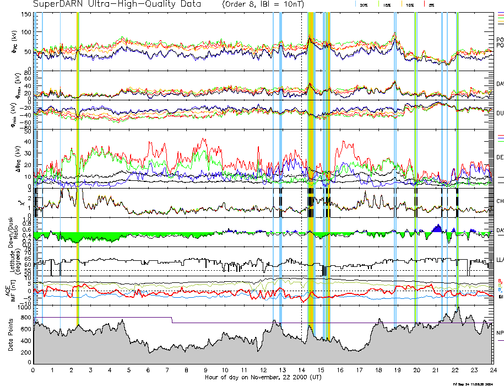Click the '150' tick on the ΦPC axis

click(26, 14)
